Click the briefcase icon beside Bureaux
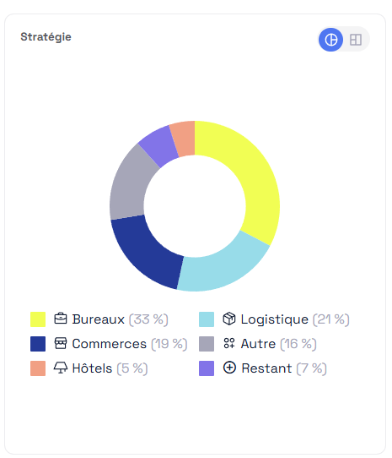The image size is (392, 458). (x=61, y=319)
